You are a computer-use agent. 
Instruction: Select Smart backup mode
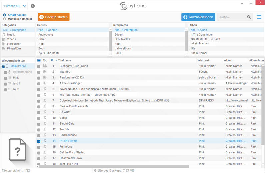coord(5,15)
